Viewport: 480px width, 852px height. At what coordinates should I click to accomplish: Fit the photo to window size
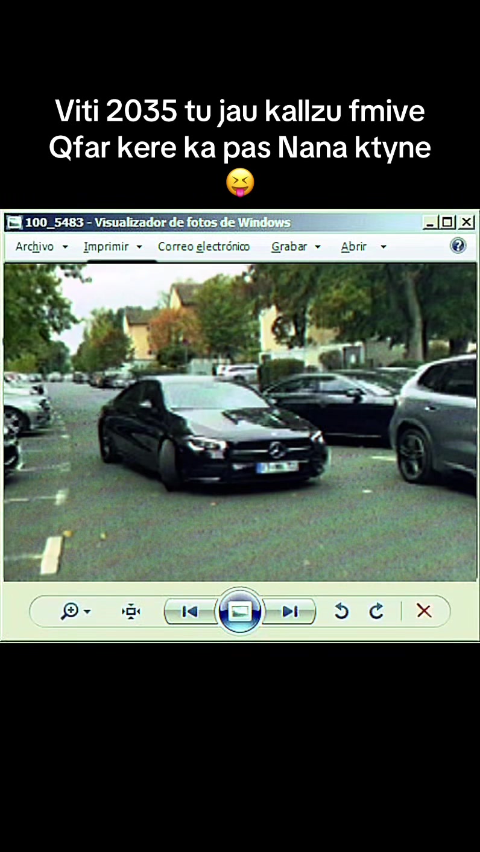[131, 612]
